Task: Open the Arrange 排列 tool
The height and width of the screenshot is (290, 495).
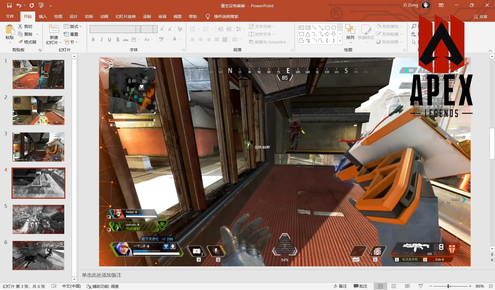Action: point(350,34)
